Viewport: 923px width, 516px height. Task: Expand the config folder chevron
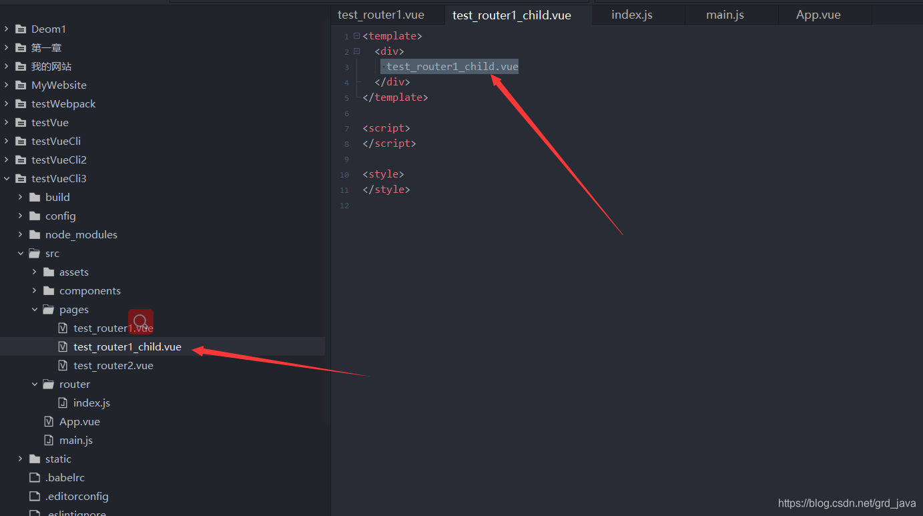pyautogui.click(x=21, y=216)
